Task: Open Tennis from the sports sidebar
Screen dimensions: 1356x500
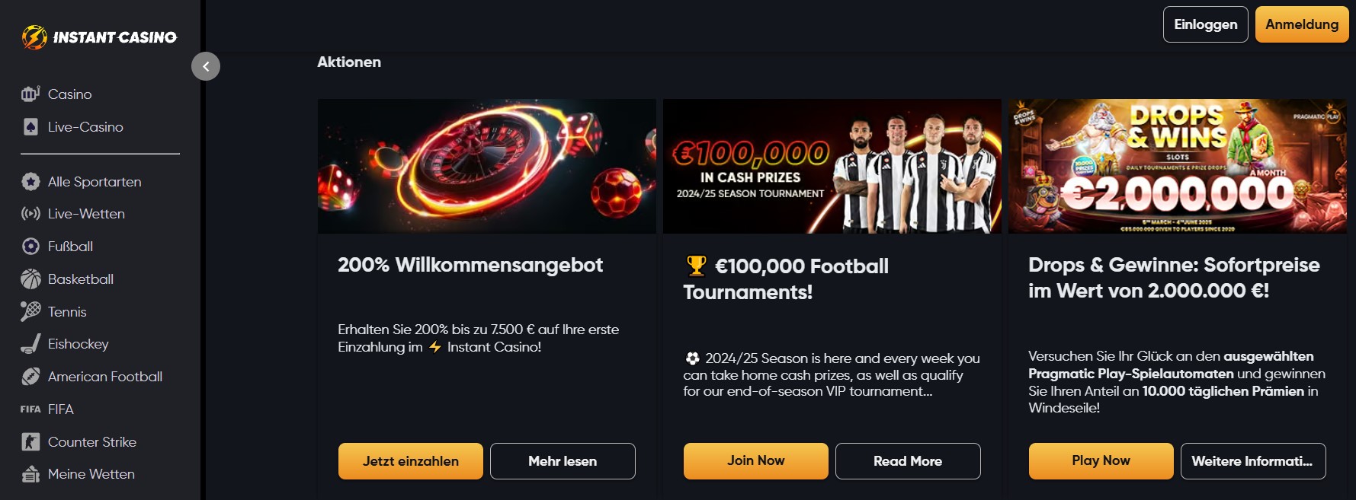Action: point(30,311)
